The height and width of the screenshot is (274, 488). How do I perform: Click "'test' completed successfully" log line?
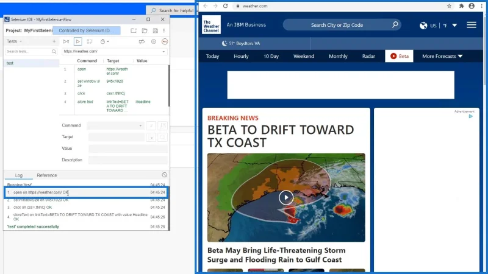point(33,227)
